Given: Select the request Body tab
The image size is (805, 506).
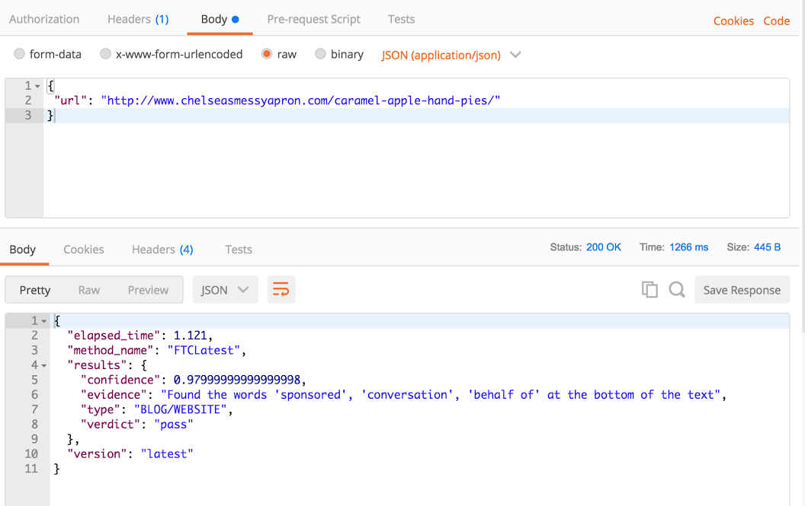Looking at the screenshot, I should coord(220,20).
